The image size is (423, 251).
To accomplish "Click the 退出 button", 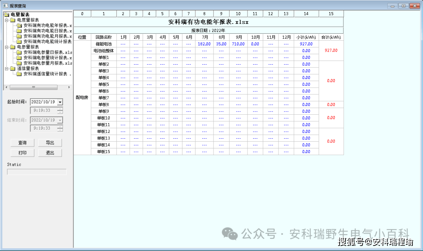I will tap(50, 153).
